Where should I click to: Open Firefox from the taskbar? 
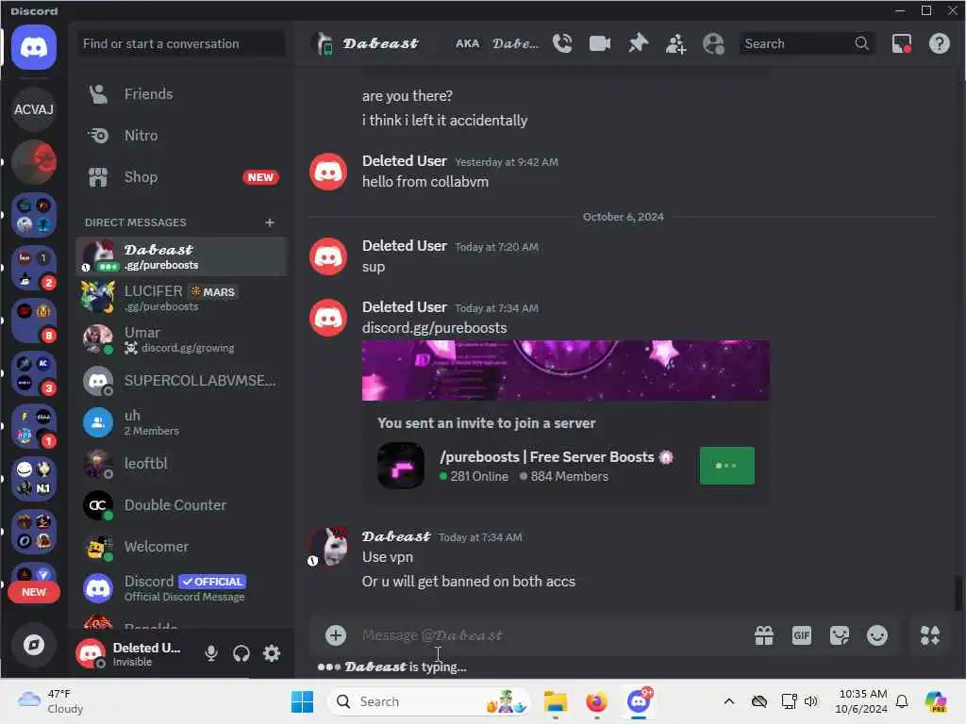click(596, 701)
